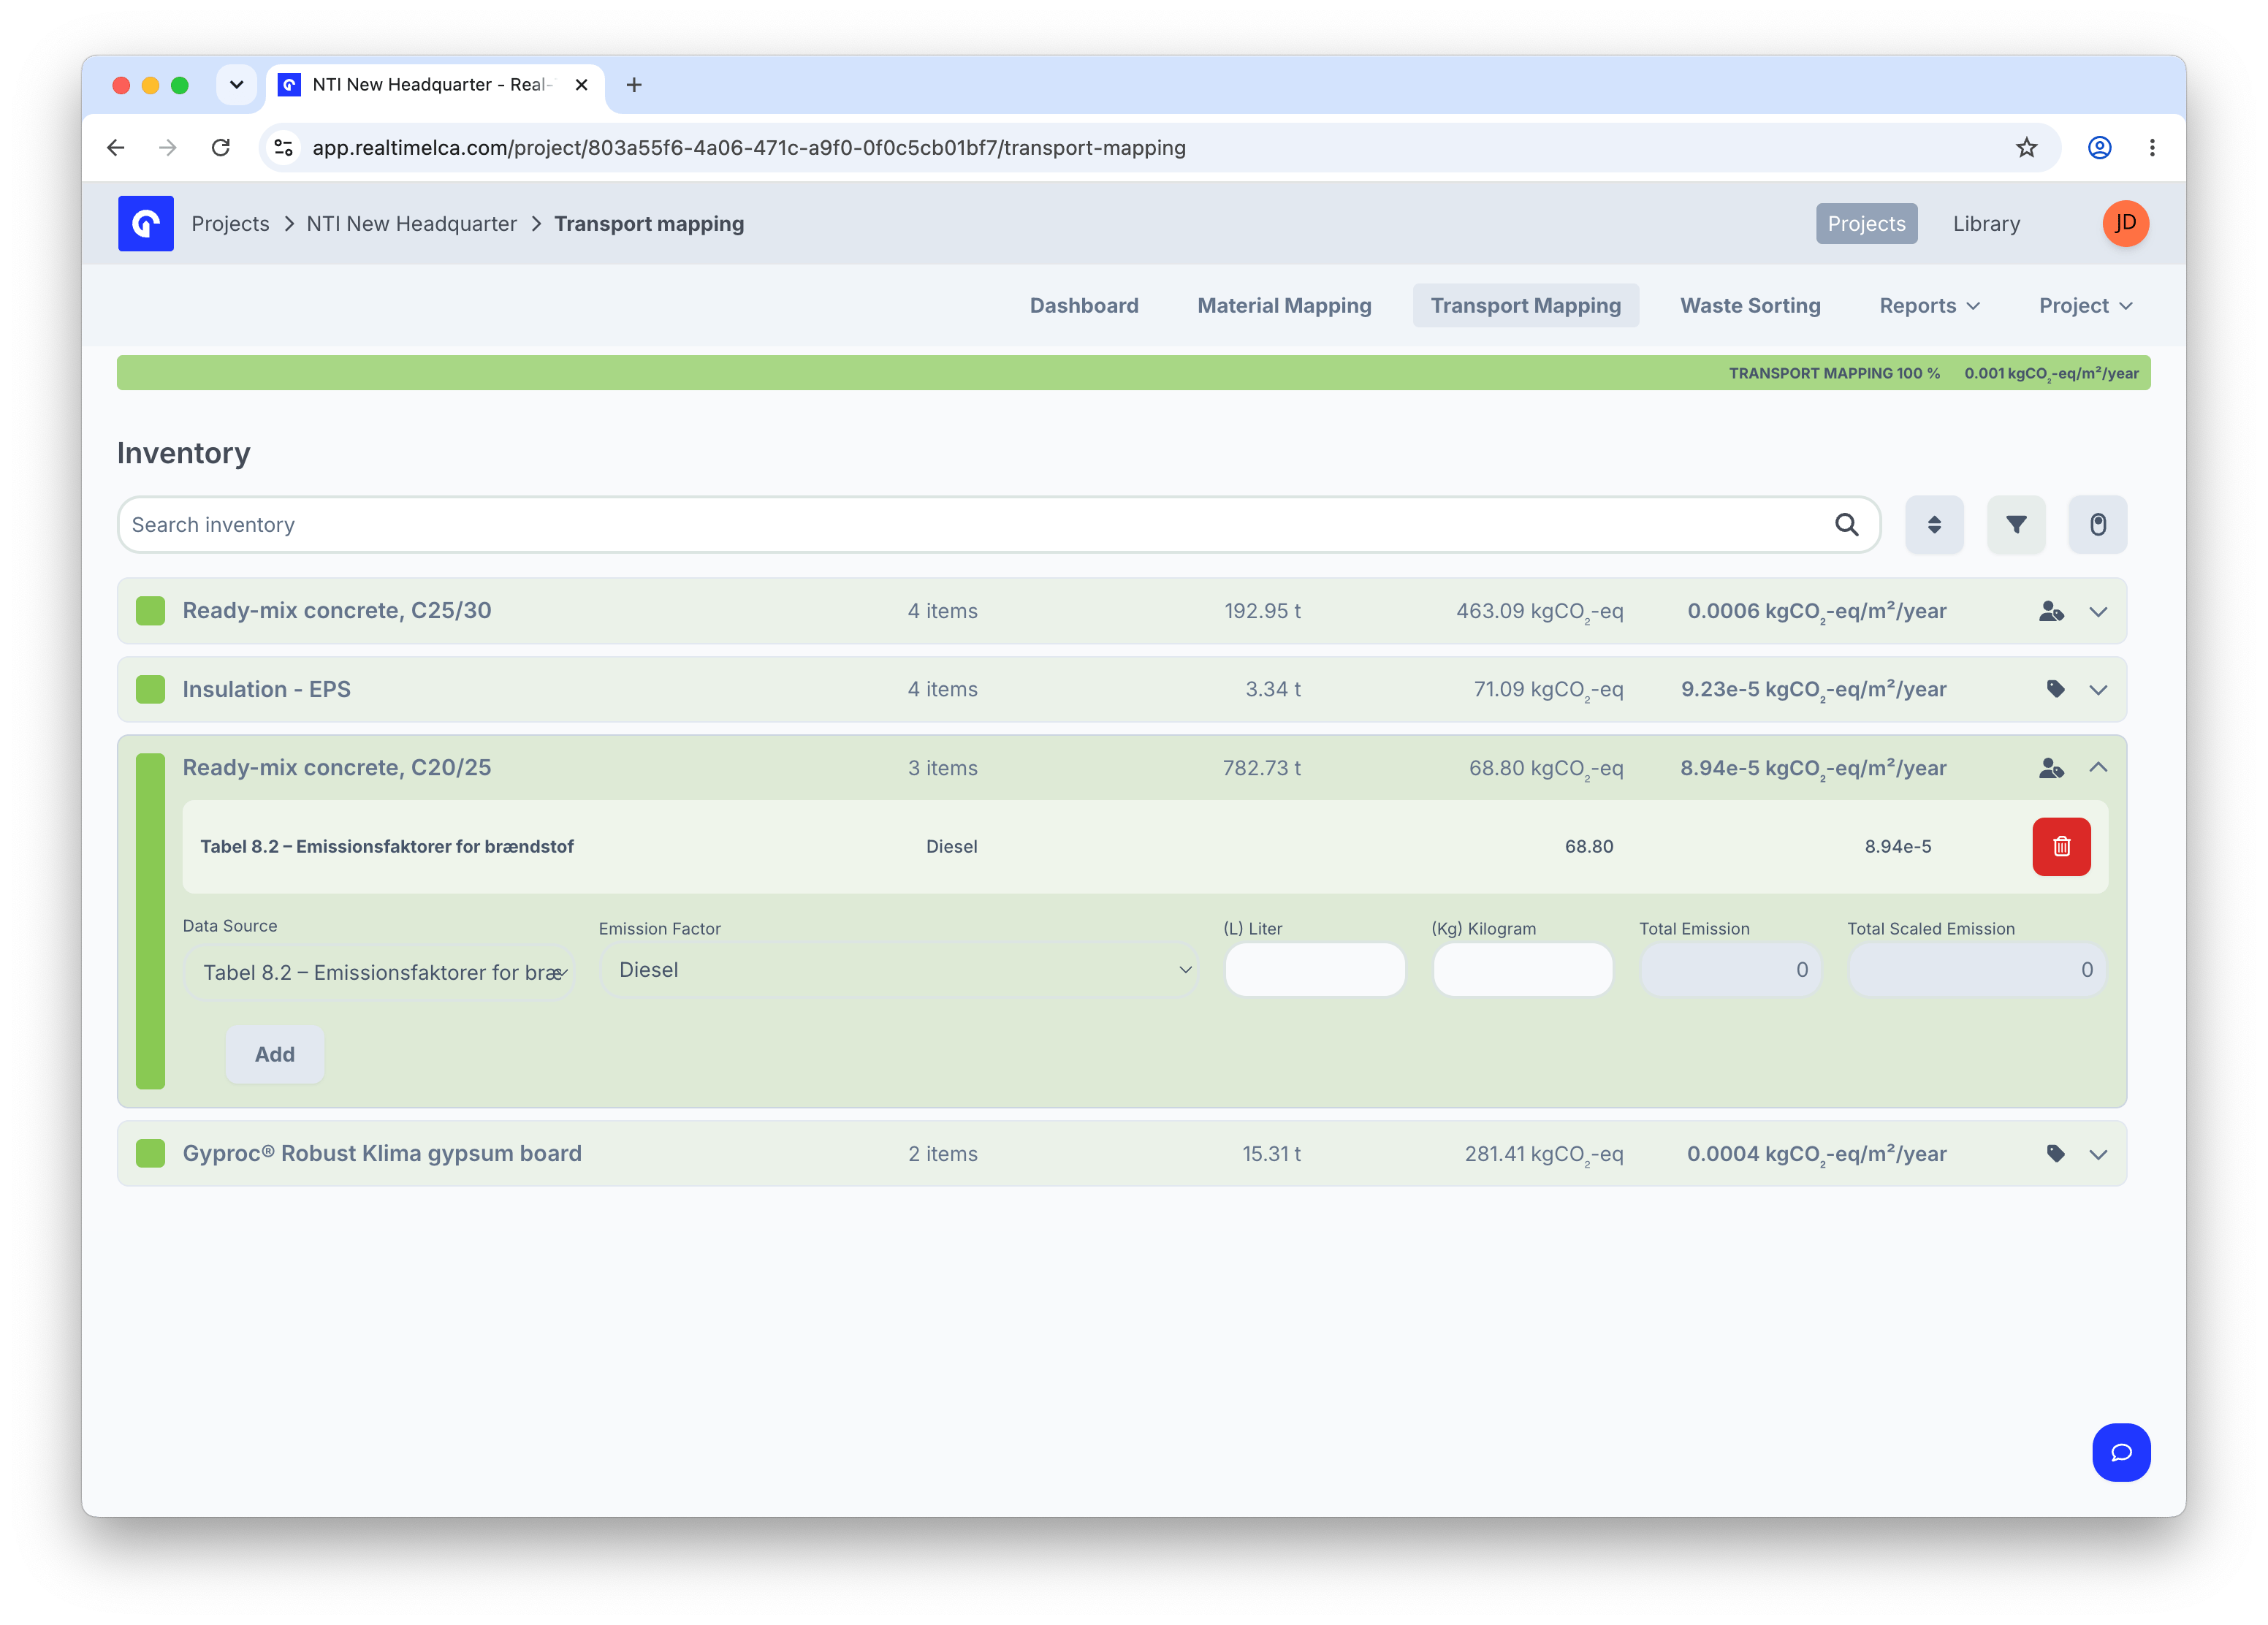Click the Total Emission field
This screenshot has height=1625, width=2268.
1730,970
